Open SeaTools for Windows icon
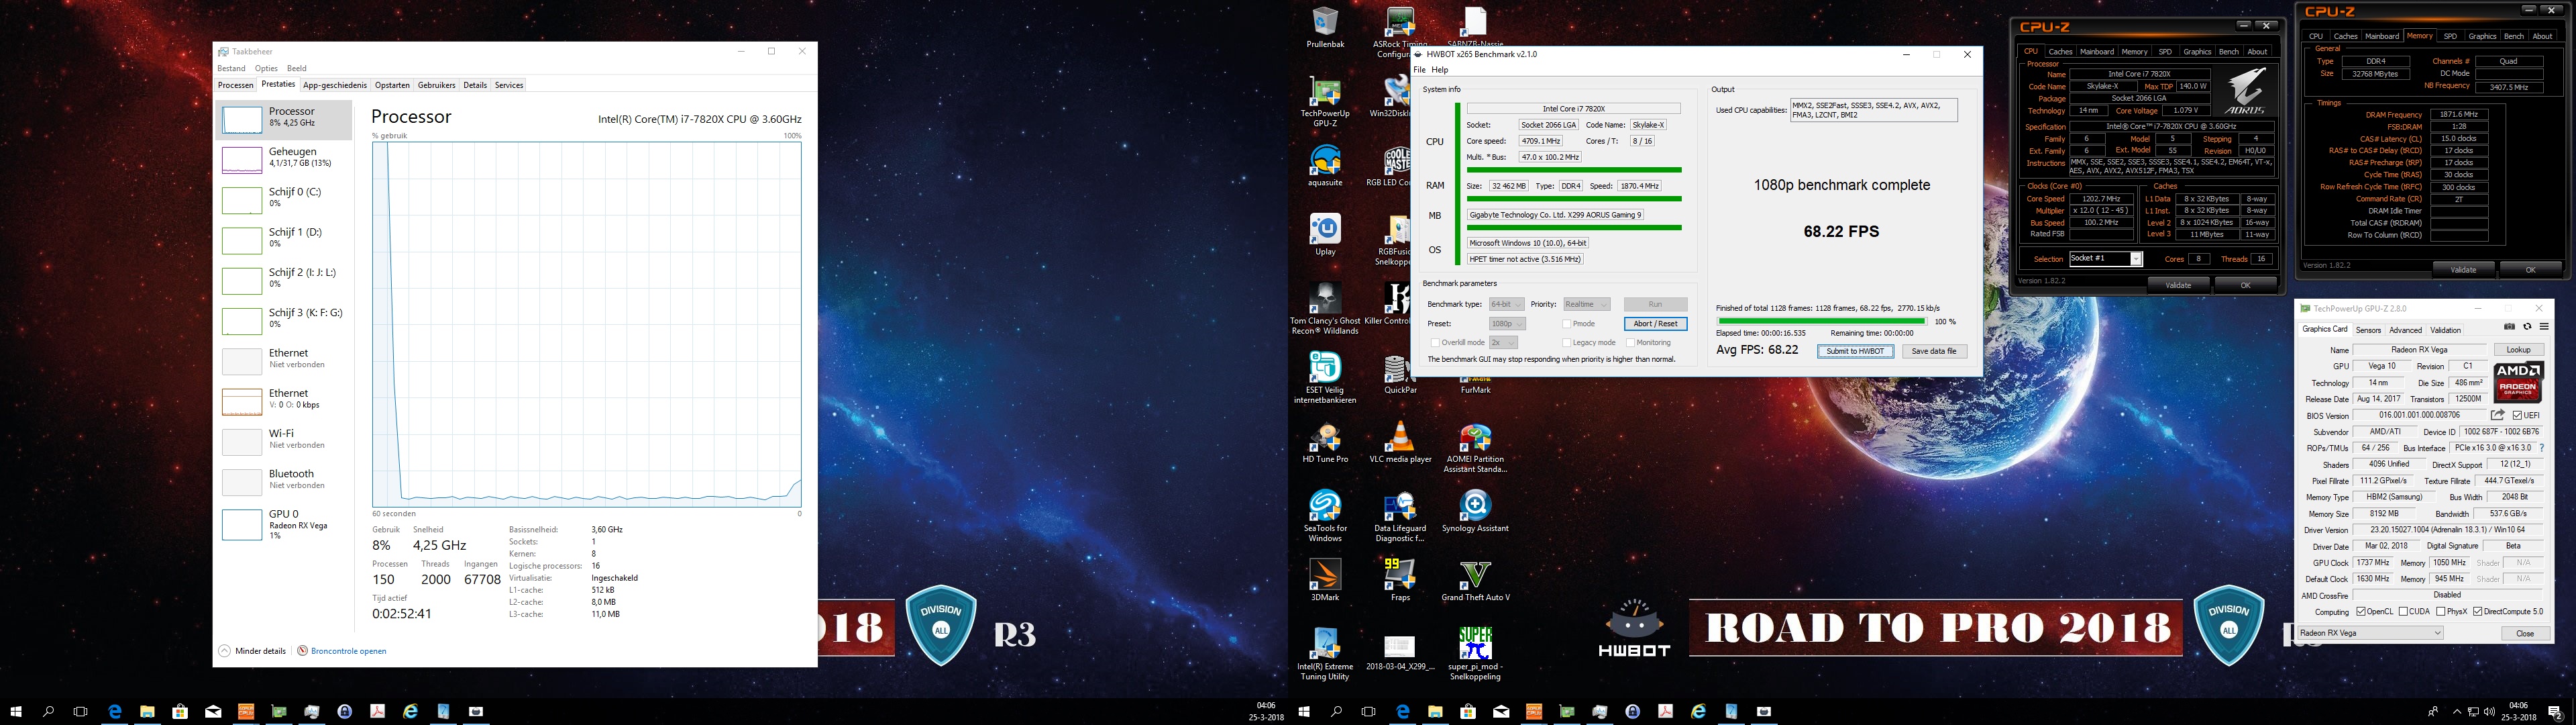The width and height of the screenshot is (2576, 725). click(1325, 516)
